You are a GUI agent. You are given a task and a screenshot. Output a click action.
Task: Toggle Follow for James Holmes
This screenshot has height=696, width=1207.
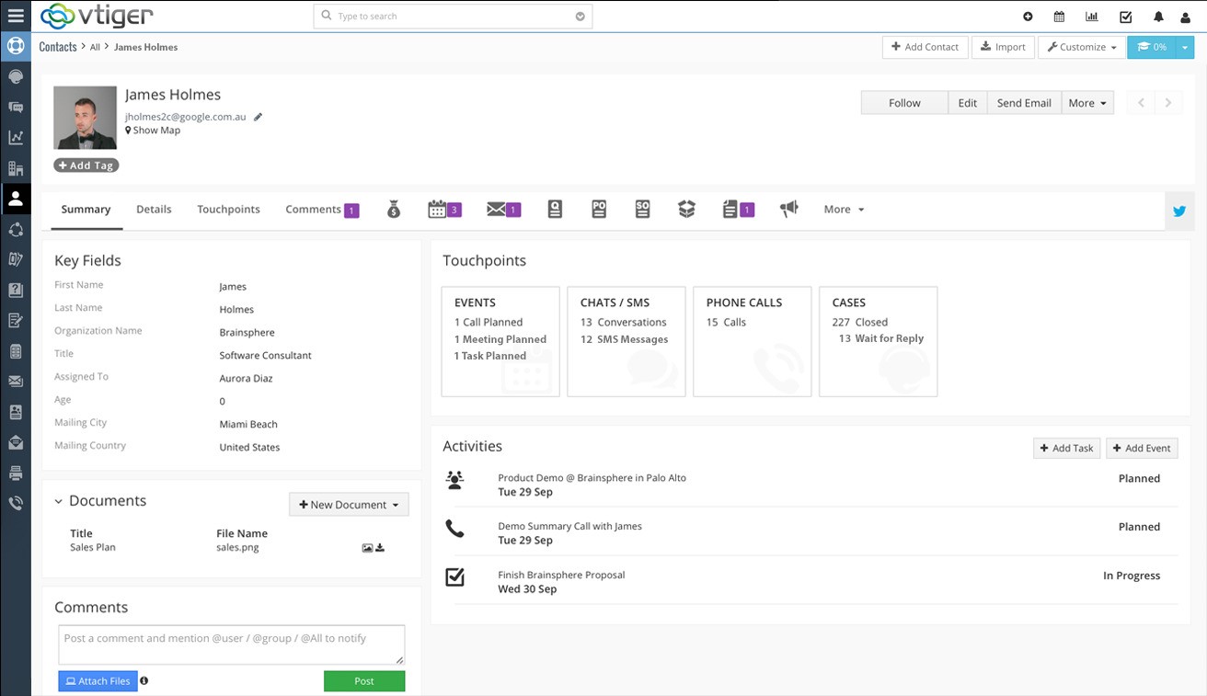[903, 102]
